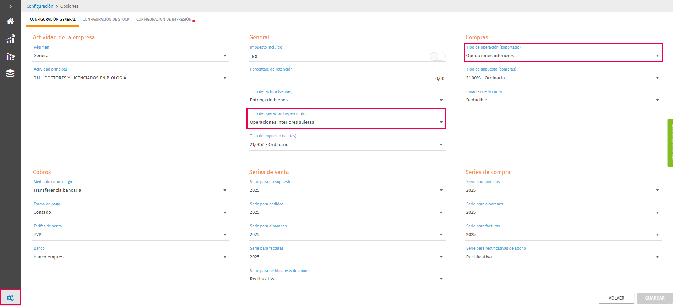The height and width of the screenshot is (306, 673).
Task: Open the settings gears icon in sidebar
Action: 10,297
